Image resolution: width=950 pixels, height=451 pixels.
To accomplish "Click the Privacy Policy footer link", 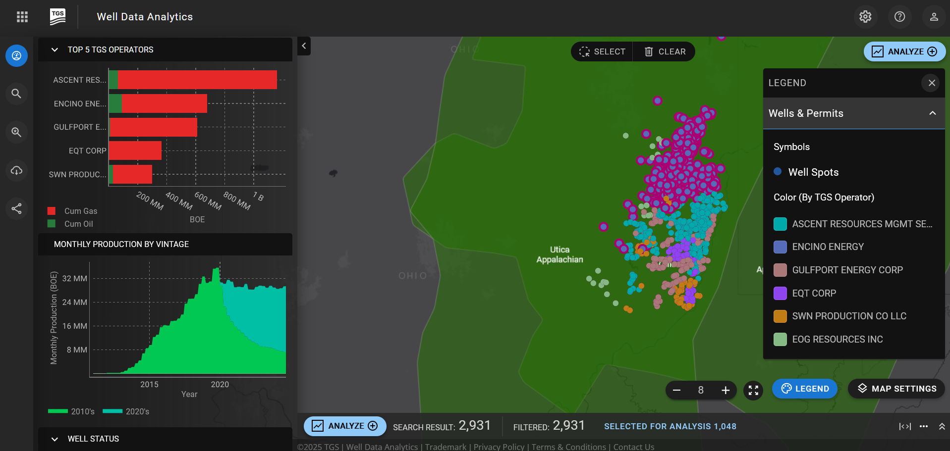I will point(499,447).
